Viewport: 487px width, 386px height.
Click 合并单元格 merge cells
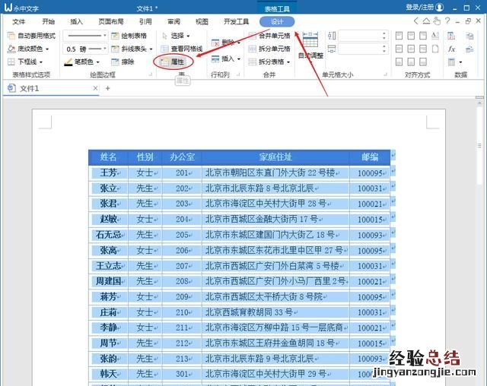click(x=274, y=36)
